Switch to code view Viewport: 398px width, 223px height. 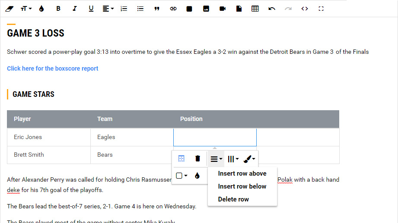(305, 9)
